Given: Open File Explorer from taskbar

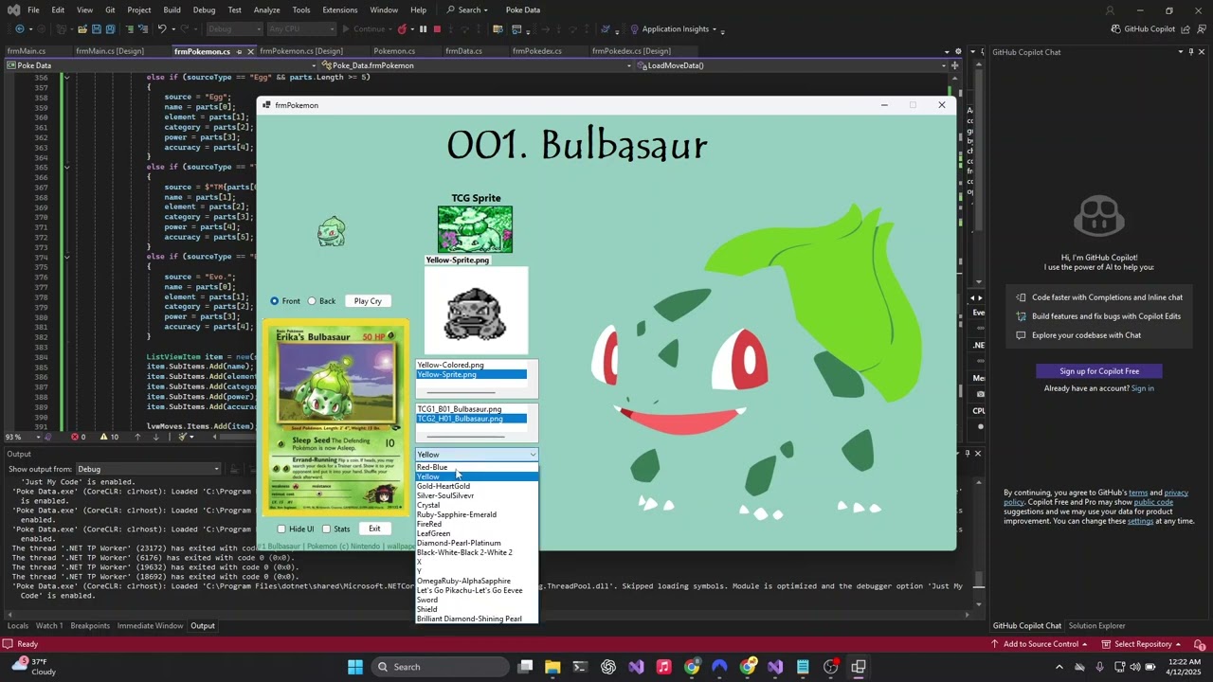Looking at the screenshot, I should coord(552,667).
